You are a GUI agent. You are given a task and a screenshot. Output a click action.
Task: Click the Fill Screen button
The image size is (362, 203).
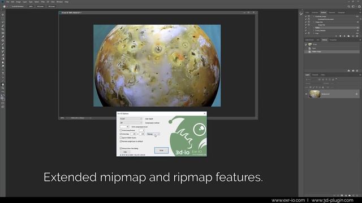(x=51, y=6)
